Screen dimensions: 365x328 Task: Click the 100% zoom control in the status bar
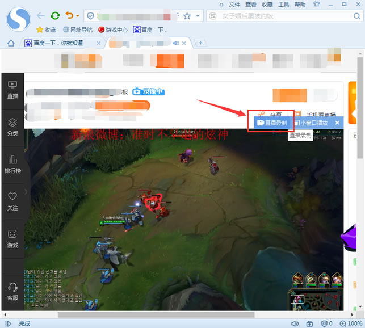(x=351, y=323)
